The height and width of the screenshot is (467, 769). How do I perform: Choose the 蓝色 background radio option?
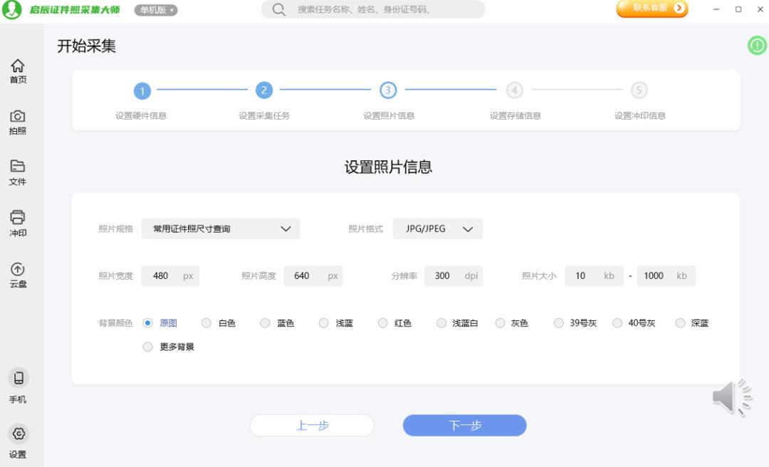[265, 323]
